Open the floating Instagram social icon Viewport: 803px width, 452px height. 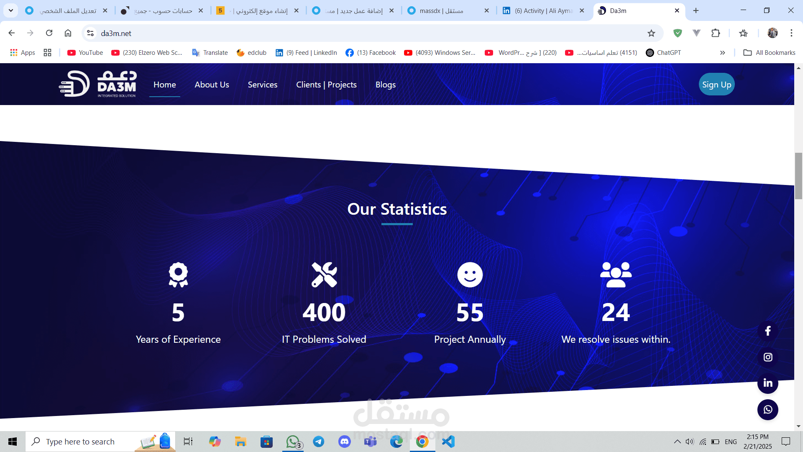point(768,357)
